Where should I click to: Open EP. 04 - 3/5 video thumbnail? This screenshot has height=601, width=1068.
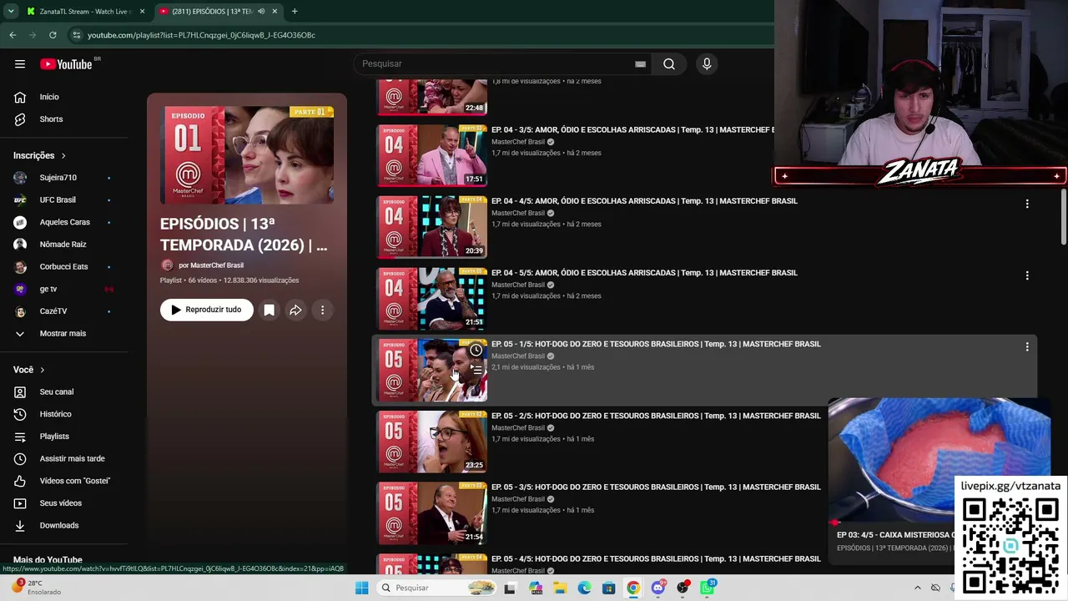pyautogui.click(x=432, y=155)
